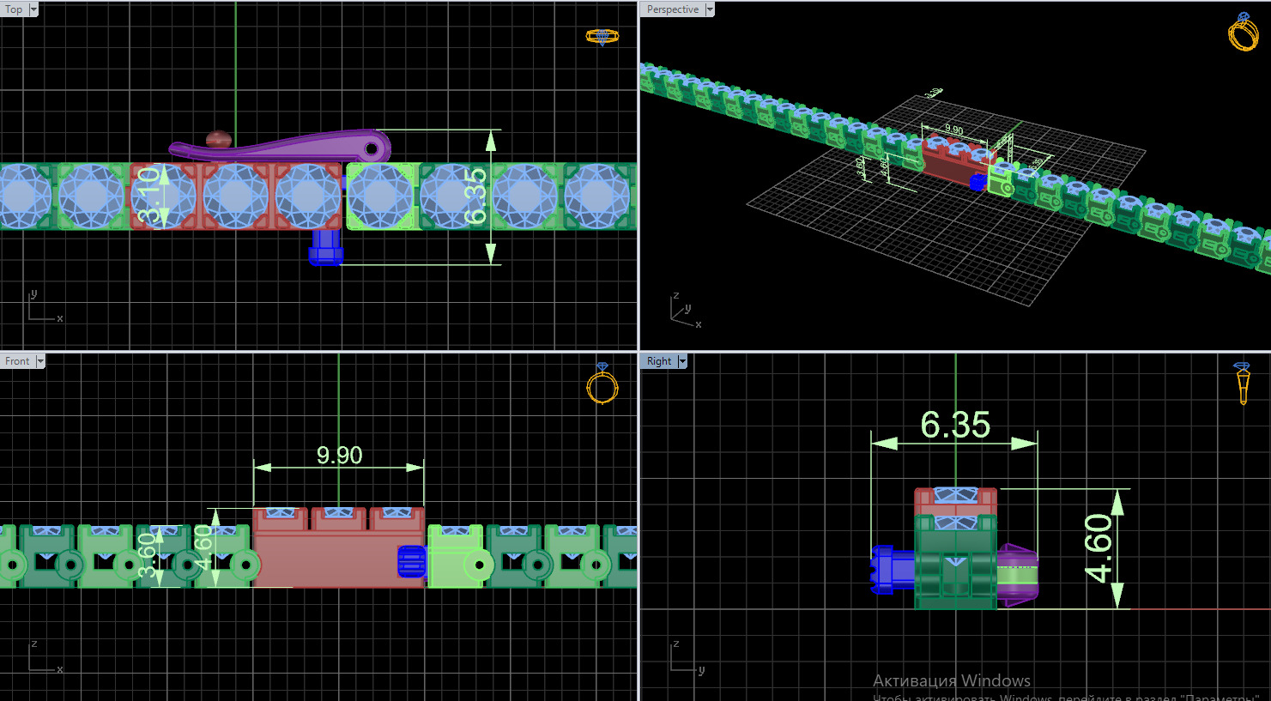Select the 6.35 dimension in Right viewport

[955, 425]
